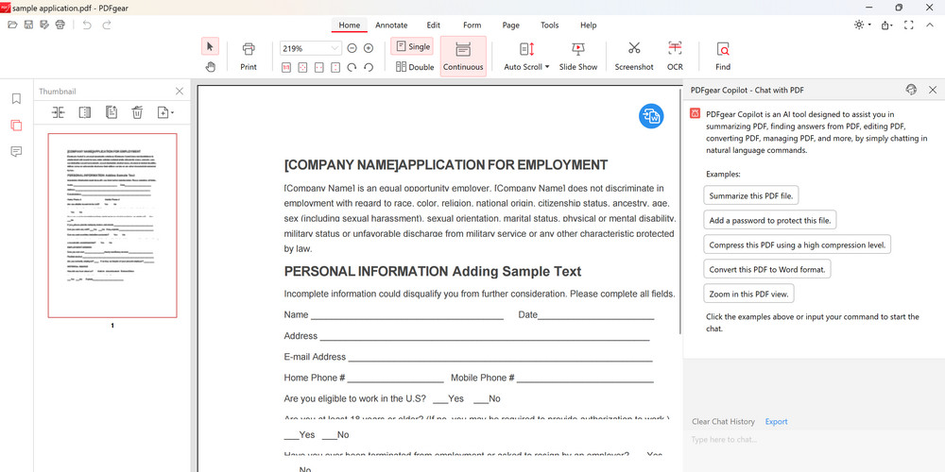Open the Find tool
The image size is (945, 472).
(723, 57)
